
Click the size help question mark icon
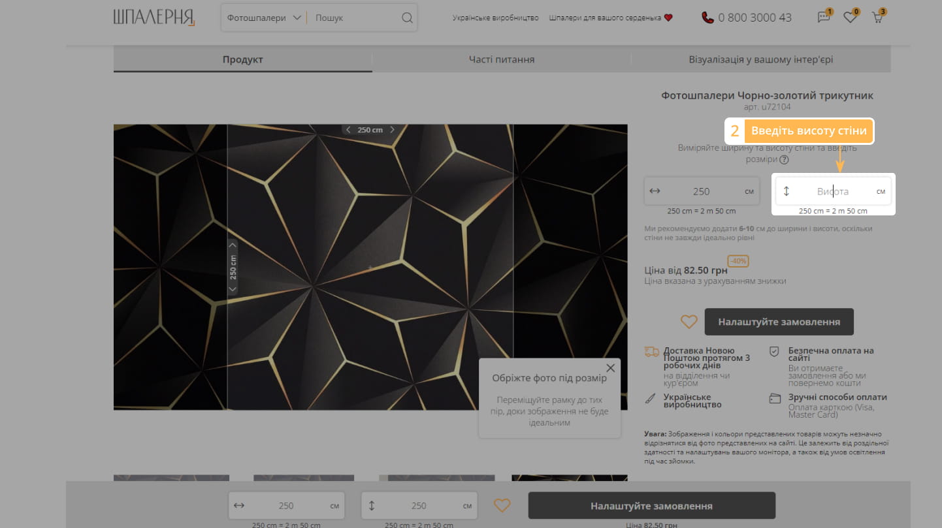click(x=784, y=160)
